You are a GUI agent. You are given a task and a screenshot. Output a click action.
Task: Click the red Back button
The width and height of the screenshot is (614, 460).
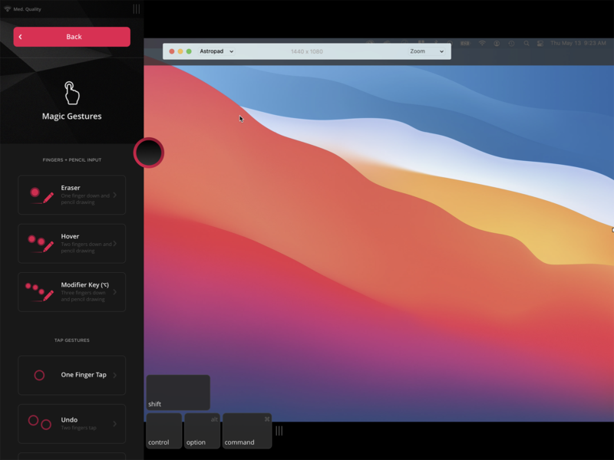(71, 37)
